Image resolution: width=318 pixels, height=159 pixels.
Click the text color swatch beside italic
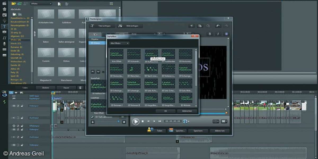[x=227, y=34]
